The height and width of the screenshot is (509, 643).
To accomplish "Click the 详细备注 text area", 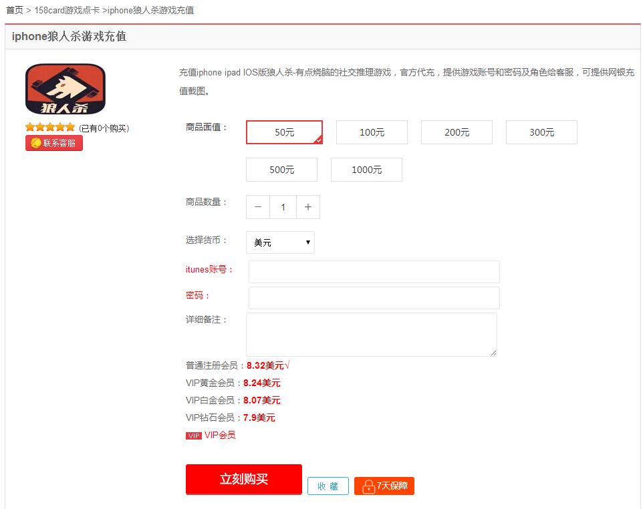I will pyautogui.click(x=372, y=335).
